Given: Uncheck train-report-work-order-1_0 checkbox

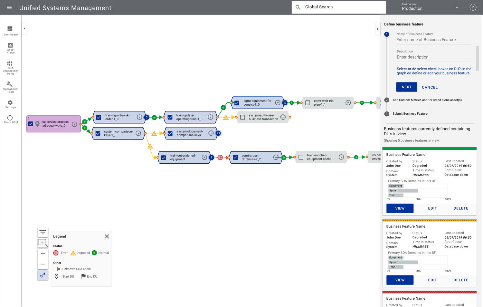Looking at the screenshot, I should (99, 117).
